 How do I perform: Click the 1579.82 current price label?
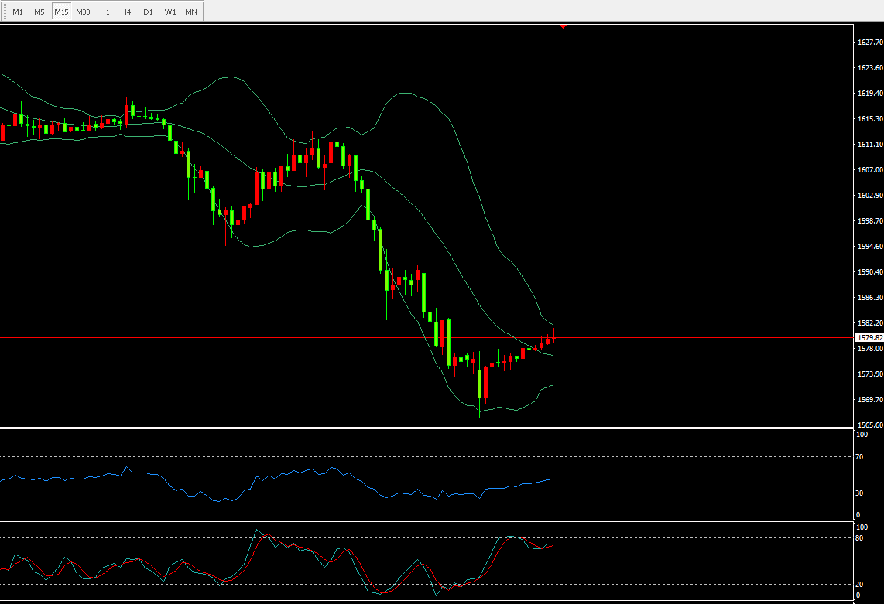869,338
